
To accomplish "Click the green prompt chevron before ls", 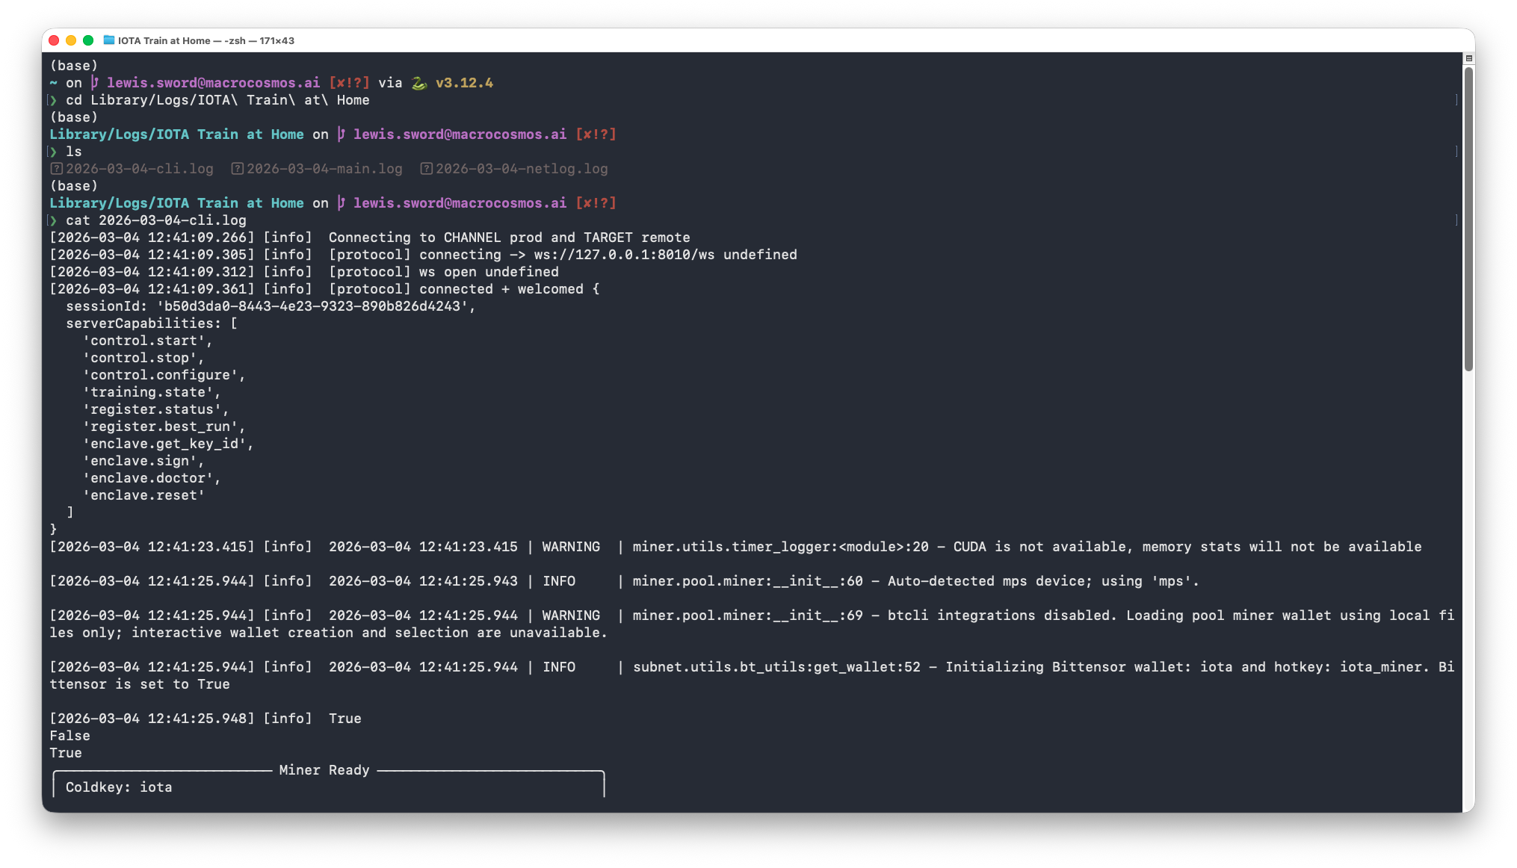I will click(54, 152).
